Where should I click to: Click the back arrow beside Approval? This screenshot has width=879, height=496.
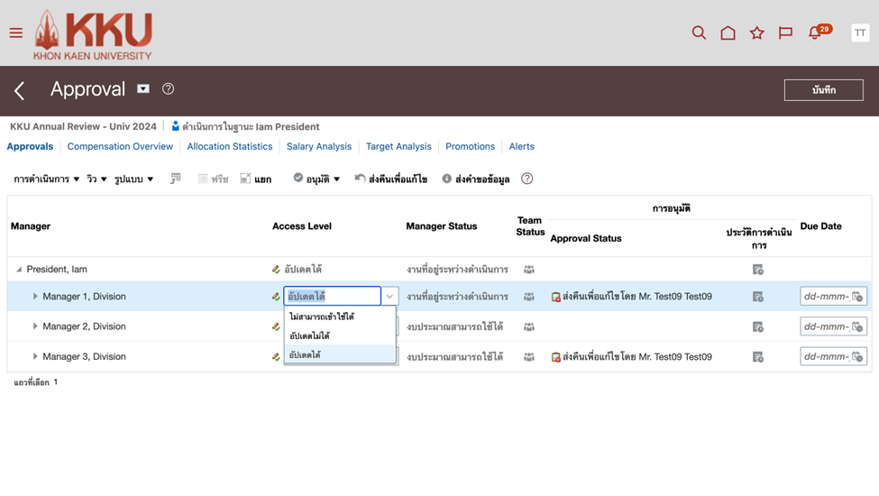pos(20,90)
